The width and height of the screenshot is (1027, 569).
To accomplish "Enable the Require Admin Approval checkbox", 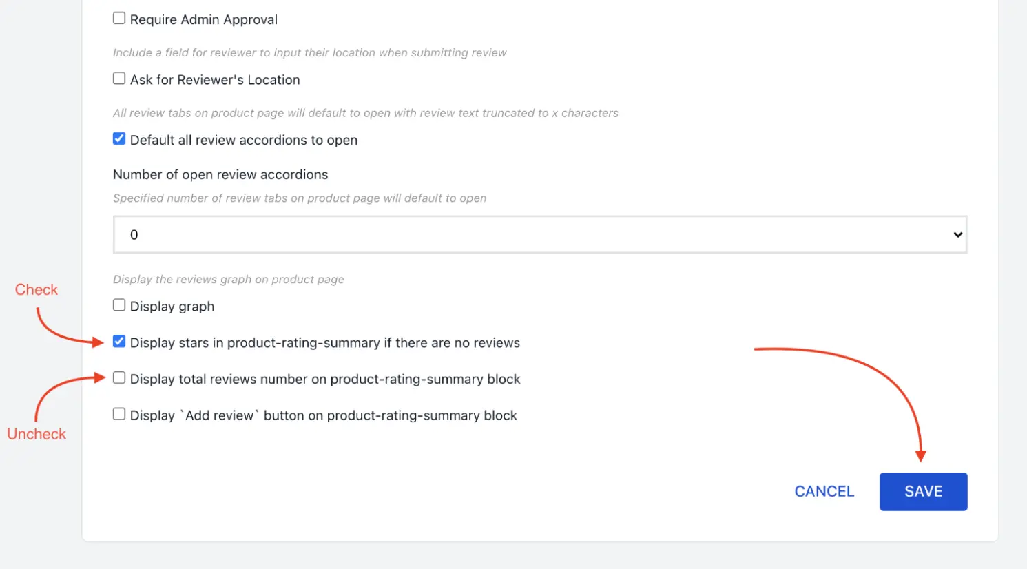I will (x=118, y=18).
